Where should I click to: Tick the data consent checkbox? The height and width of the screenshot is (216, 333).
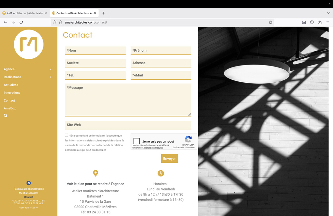pos(67,135)
